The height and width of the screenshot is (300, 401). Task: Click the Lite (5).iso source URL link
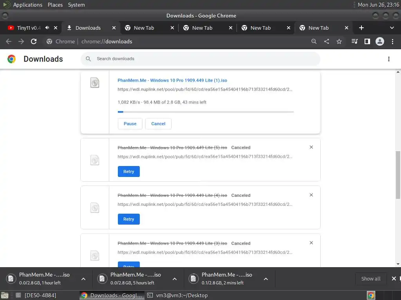205,157
